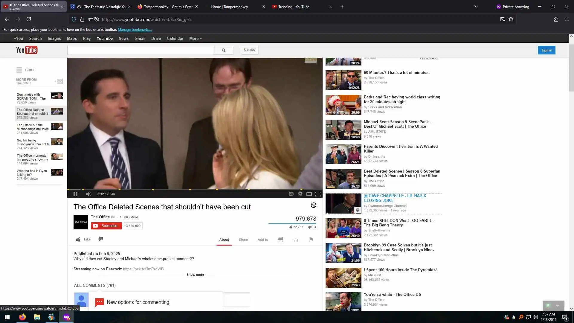
Task: Click the red Subscribe button
Action: [106, 226]
